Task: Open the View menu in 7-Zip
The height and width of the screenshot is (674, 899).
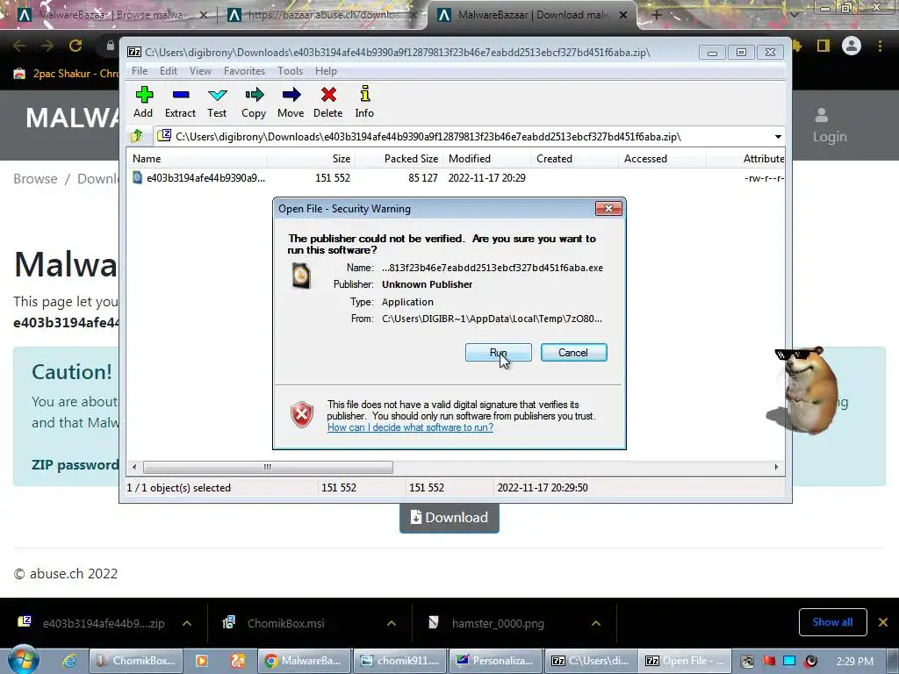Action: point(201,71)
